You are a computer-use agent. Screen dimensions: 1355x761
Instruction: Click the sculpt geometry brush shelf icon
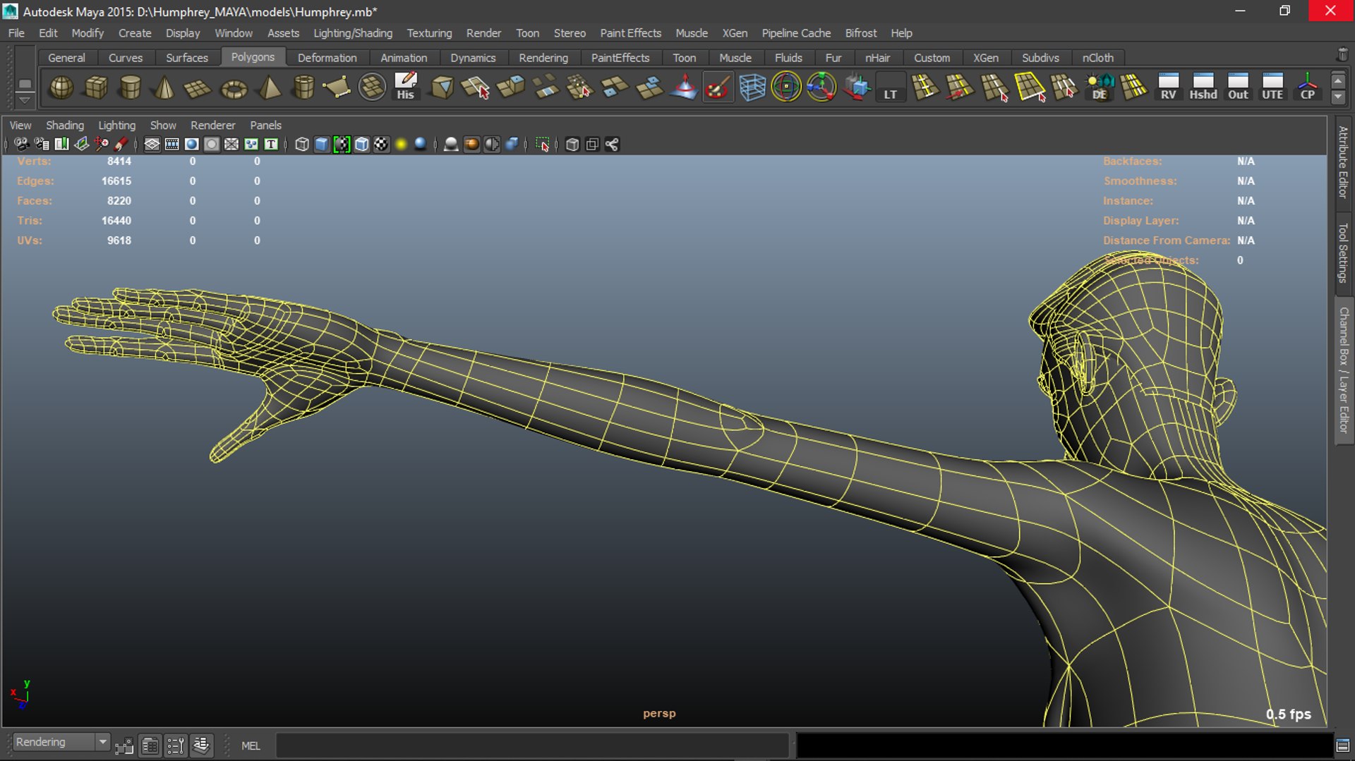(718, 87)
